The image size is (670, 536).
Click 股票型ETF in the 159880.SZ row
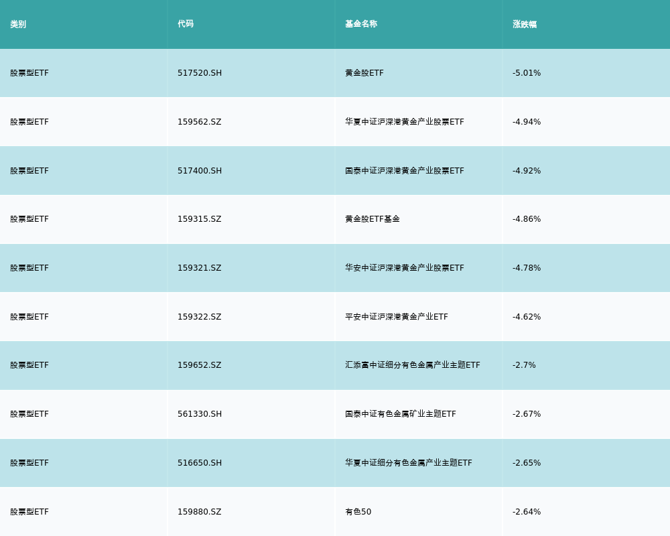pyautogui.click(x=29, y=512)
